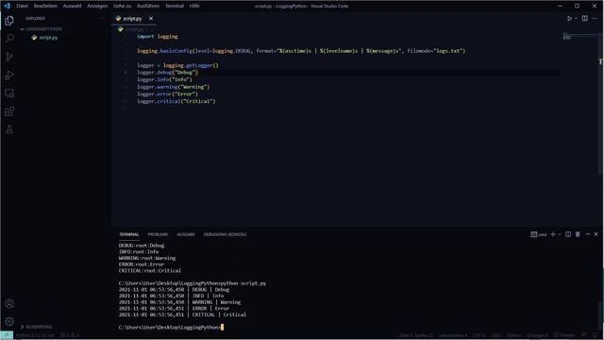604x340 pixels.
Task: Click the logging.basicConfig code line
Action: pyautogui.click(x=301, y=51)
